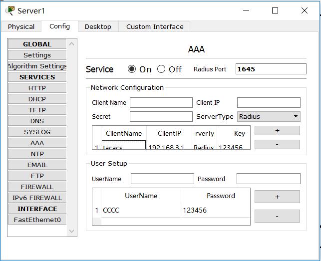Image resolution: width=321 pixels, height=261 pixels.
Task: Turn the AAA service Off
Action: pyautogui.click(x=161, y=69)
